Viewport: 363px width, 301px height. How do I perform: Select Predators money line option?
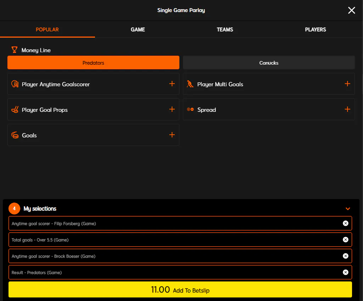tap(93, 62)
